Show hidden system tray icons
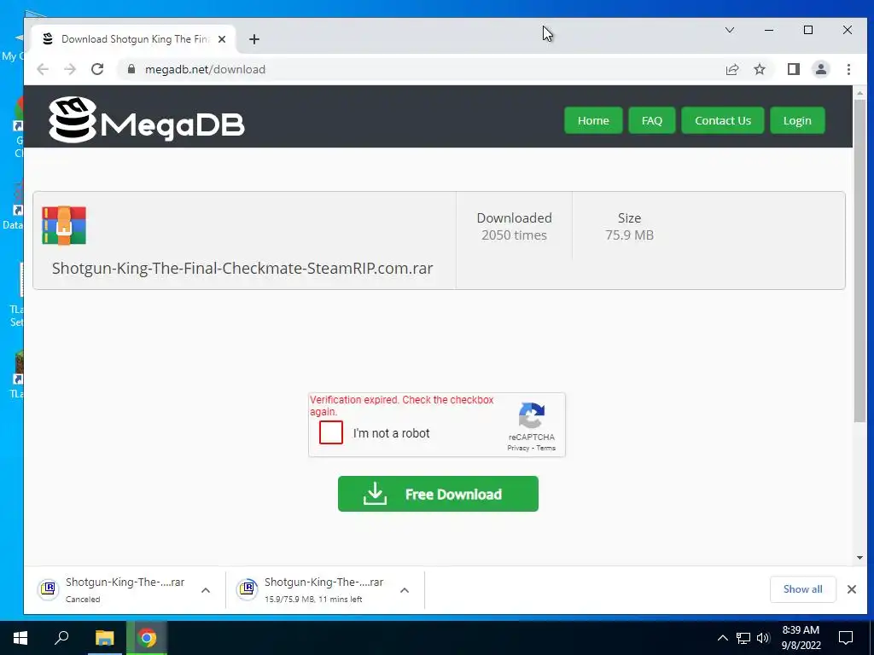This screenshot has width=874, height=655. pos(722,638)
